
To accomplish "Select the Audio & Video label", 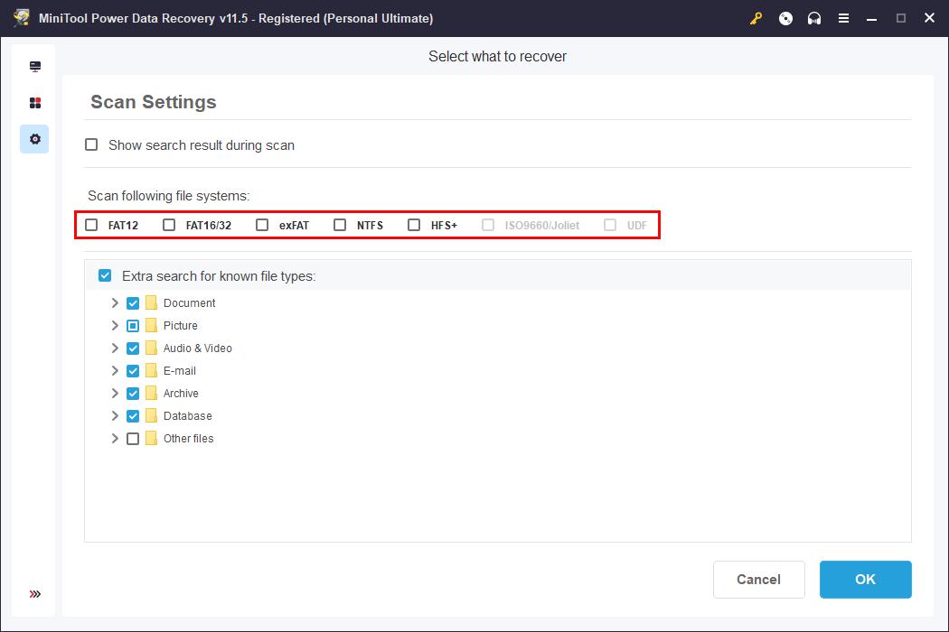I will 198,349.
